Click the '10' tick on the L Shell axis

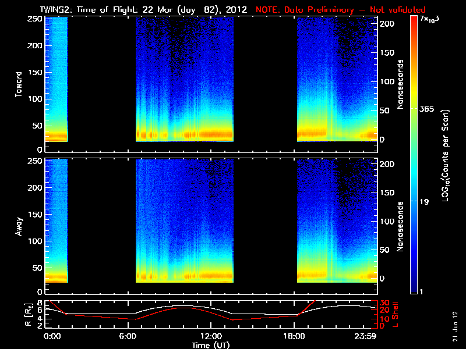[x=385, y=319]
